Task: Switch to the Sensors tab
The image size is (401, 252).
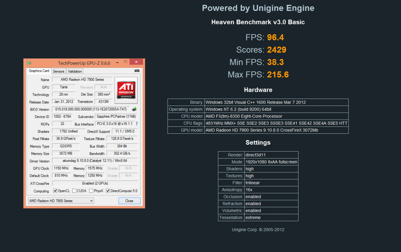Action: pos(58,71)
